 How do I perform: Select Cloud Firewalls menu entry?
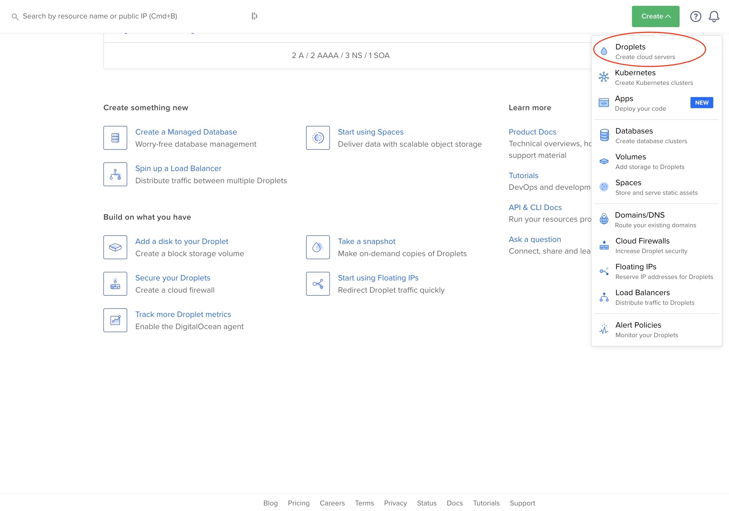pos(656,246)
